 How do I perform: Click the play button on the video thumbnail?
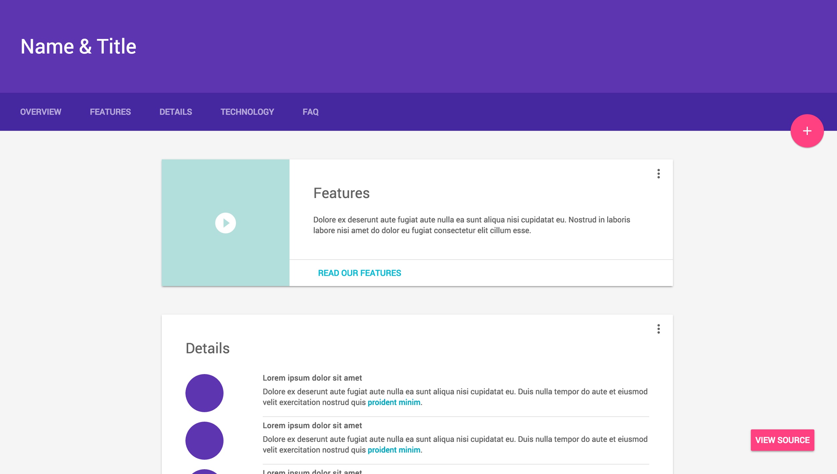tap(225, 223)
